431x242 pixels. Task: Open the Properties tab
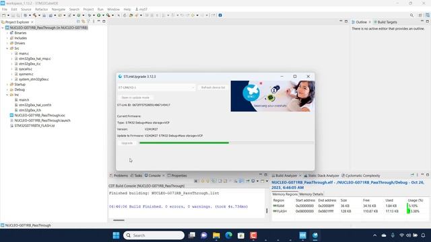[177, 175]
